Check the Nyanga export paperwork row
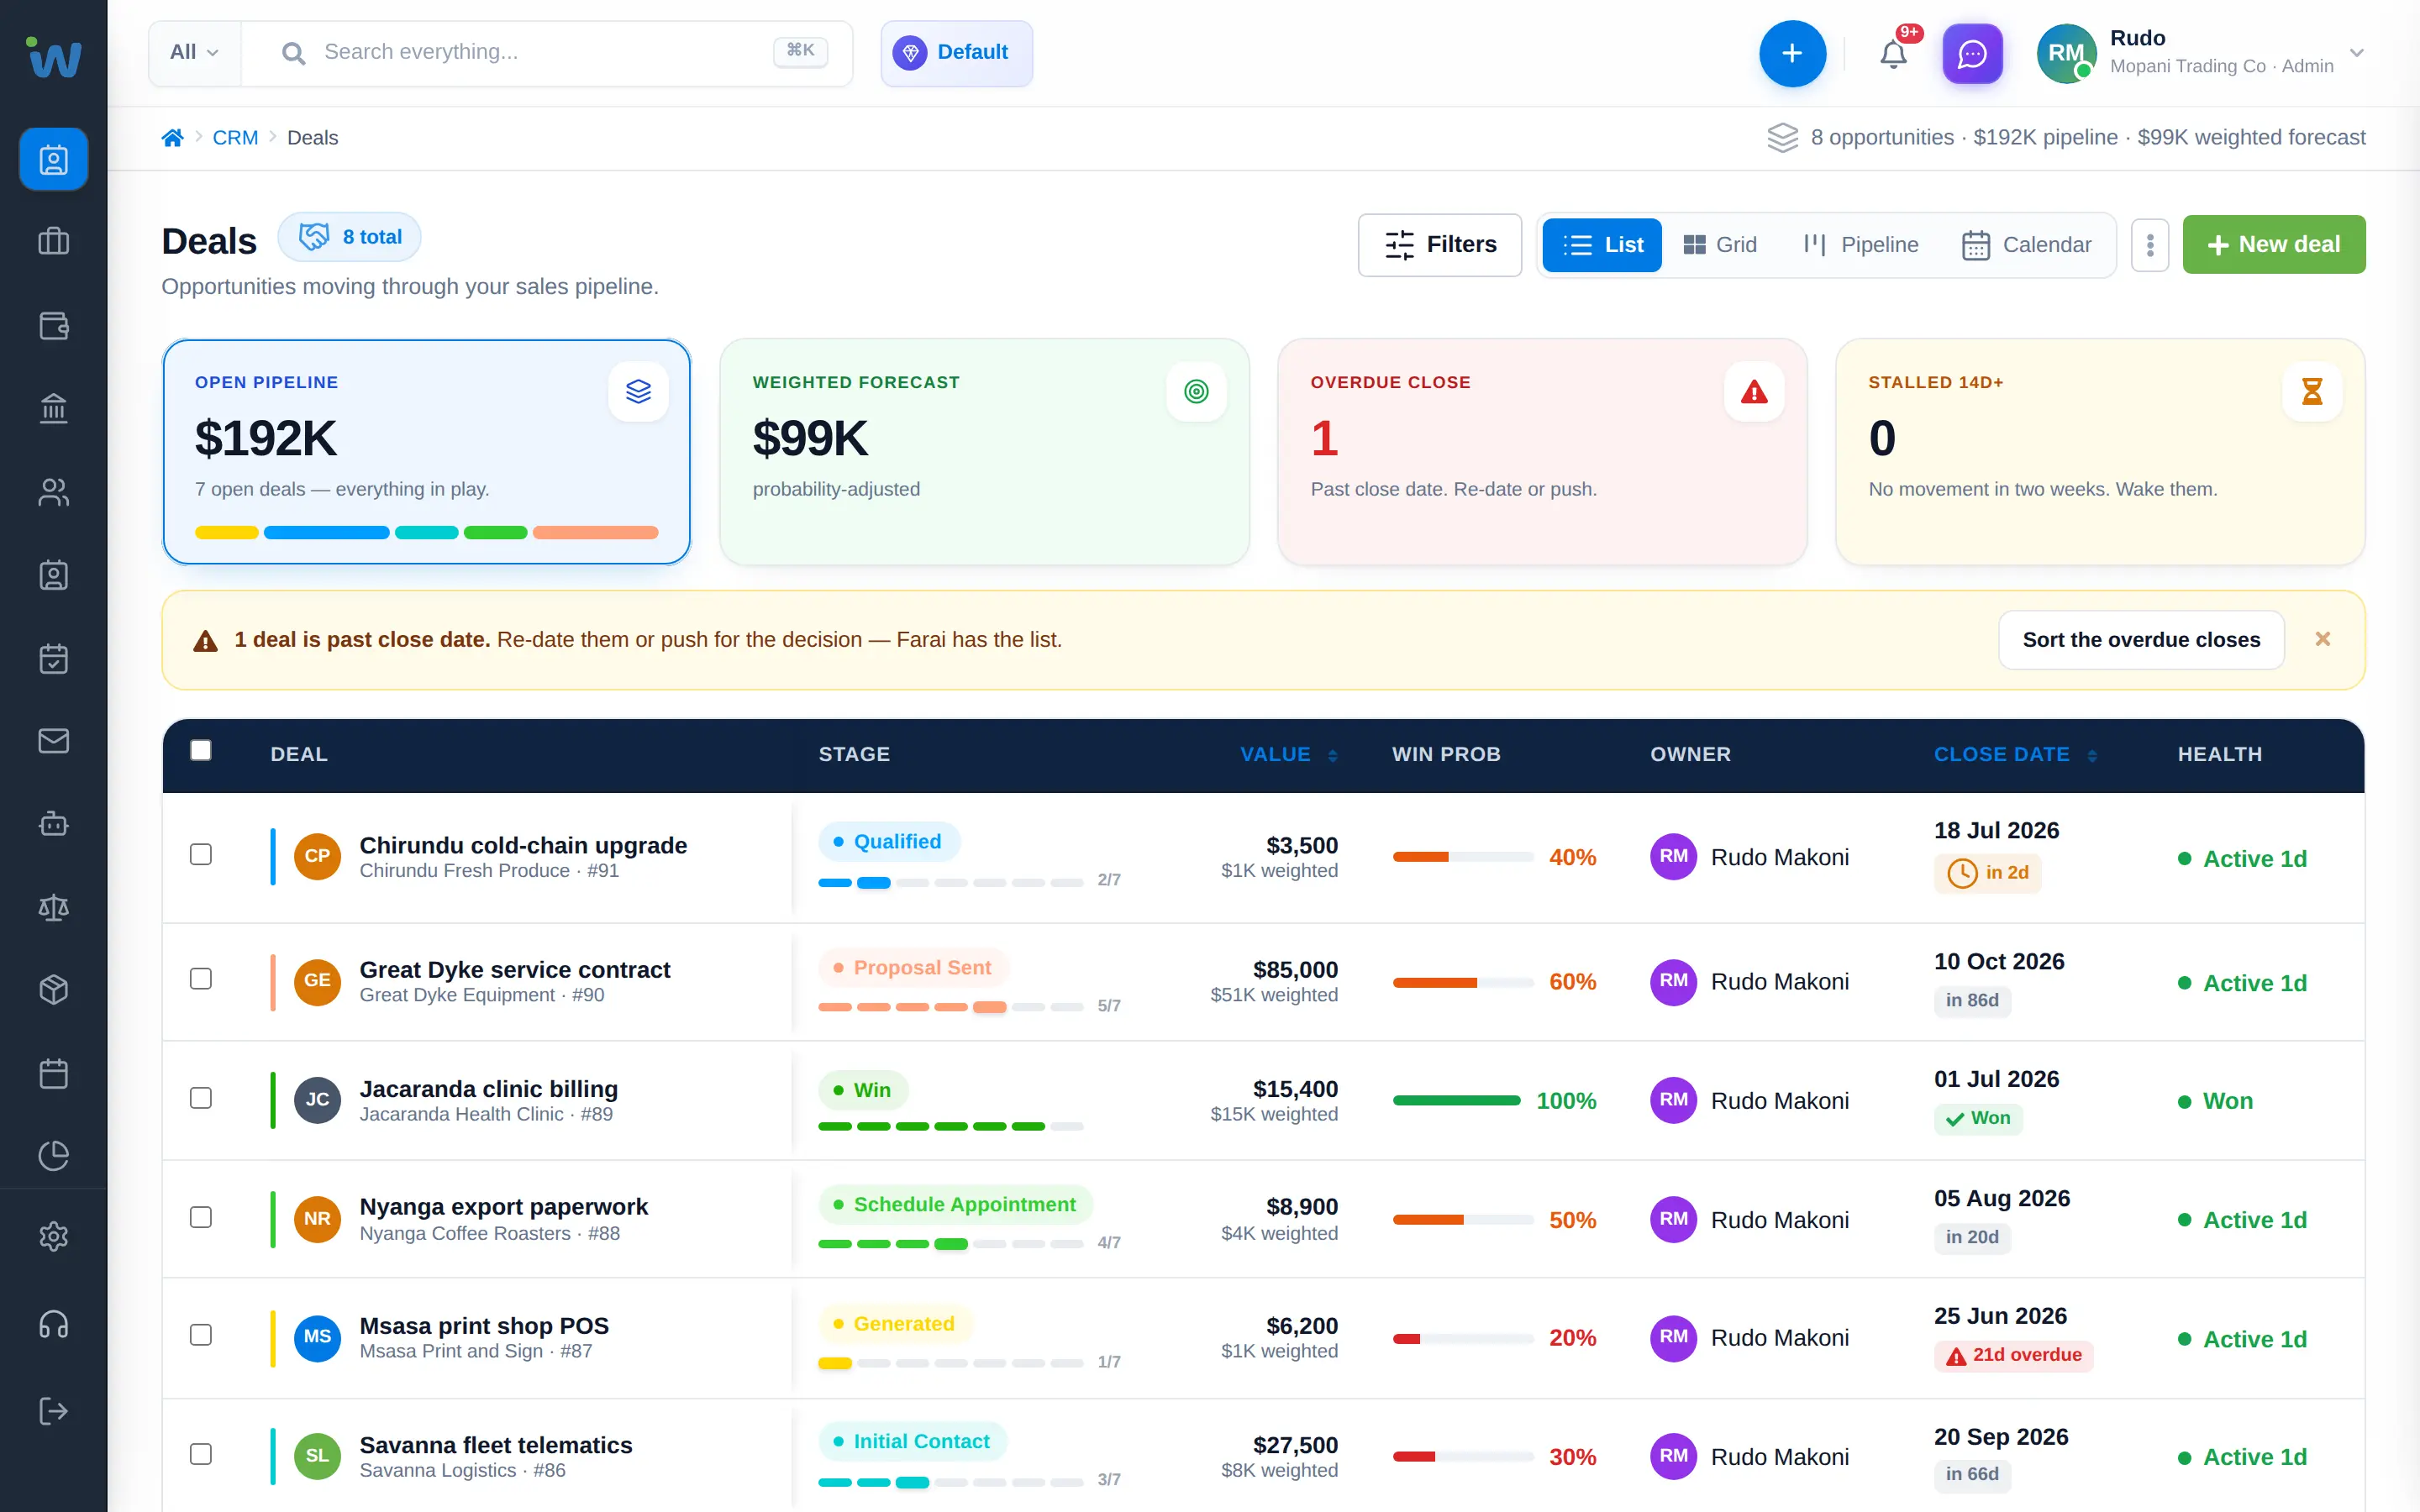This screenshot has height=1512, width=2420. pos(201,1217)
